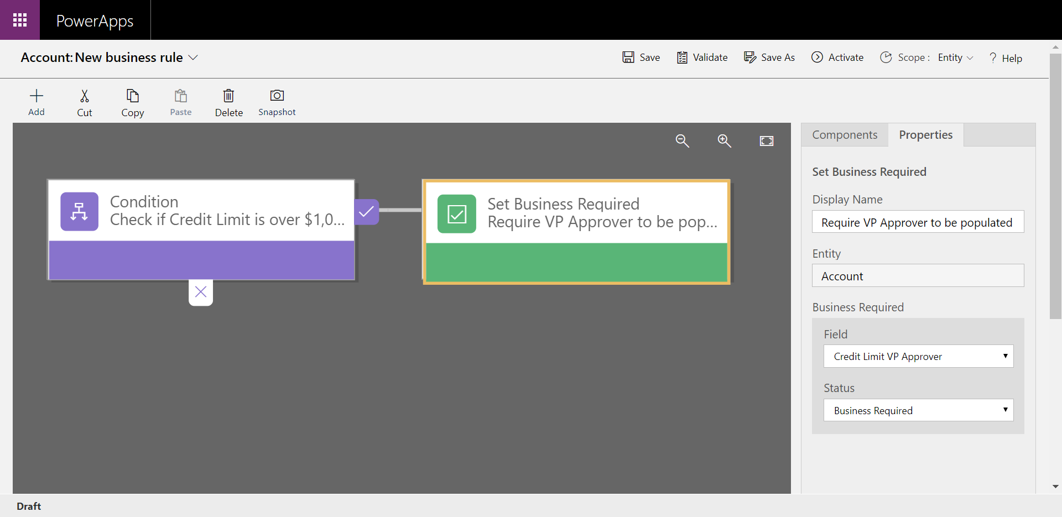Switch to the Components tab

pyautogui.click(x=845, y=135)
